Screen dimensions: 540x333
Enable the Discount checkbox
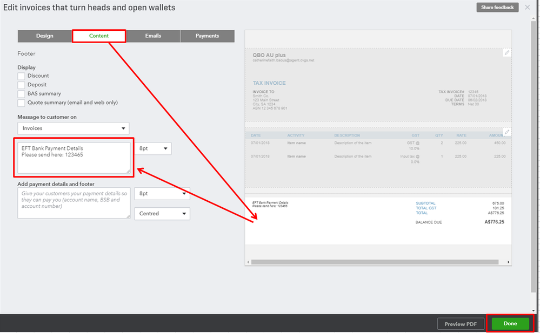click(22, 76)
